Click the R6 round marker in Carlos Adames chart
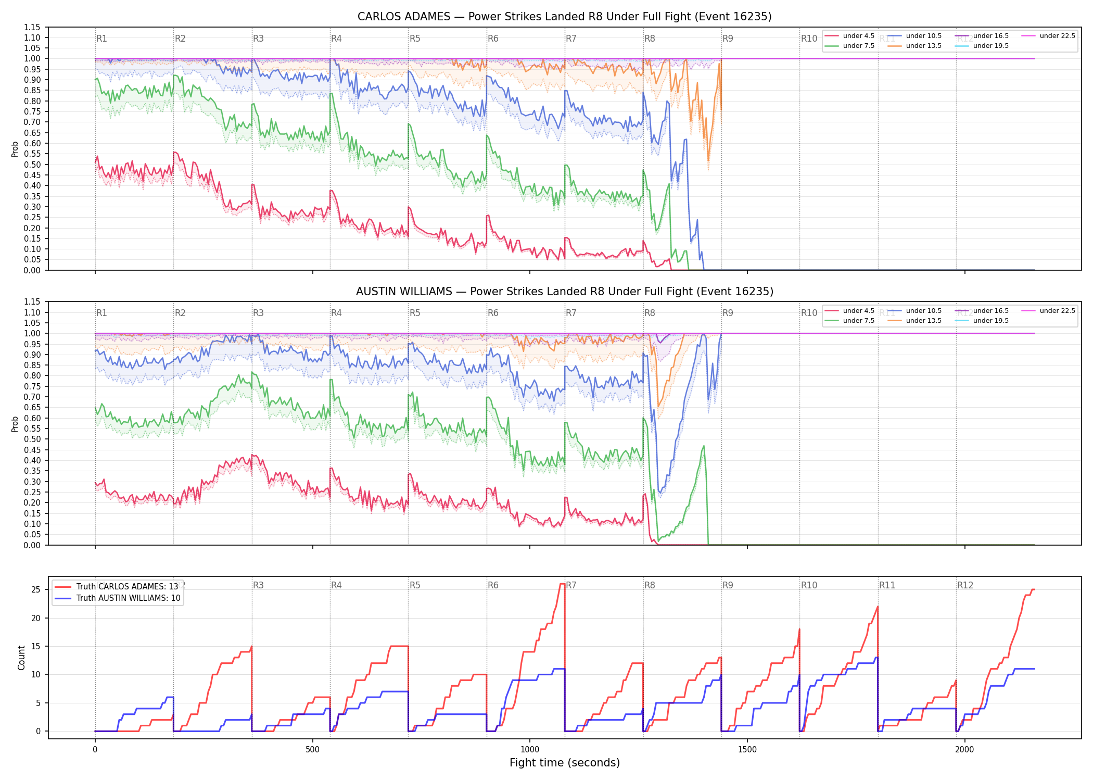The height and width of the screenshot is (781, 1093). coord(493,39)
